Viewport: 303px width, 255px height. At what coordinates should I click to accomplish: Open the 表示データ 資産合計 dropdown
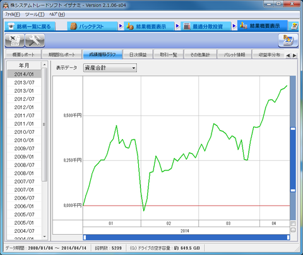pos(110,68)
